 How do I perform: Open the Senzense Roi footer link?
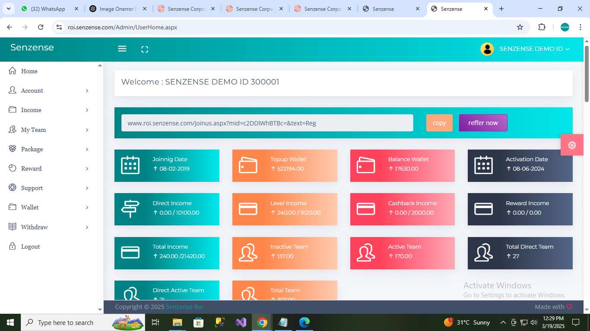(x=184, y=307)
